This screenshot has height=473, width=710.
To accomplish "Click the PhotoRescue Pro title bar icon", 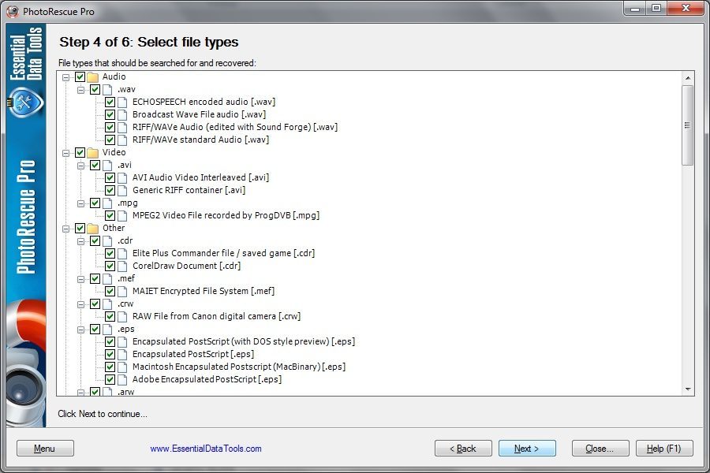I will [x=13, y=11].
